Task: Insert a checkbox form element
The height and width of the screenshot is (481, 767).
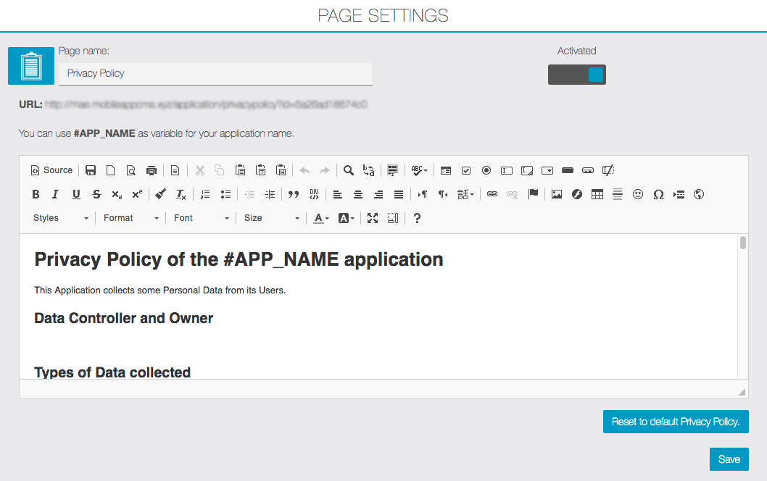Action: click(466, 170)
